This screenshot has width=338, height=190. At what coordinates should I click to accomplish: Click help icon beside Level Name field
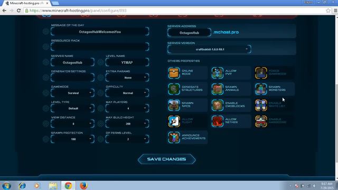[100, 62]
